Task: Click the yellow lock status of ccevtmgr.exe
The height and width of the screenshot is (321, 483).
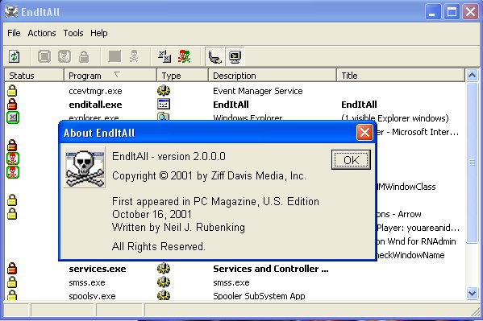Action: coord(12,91)
